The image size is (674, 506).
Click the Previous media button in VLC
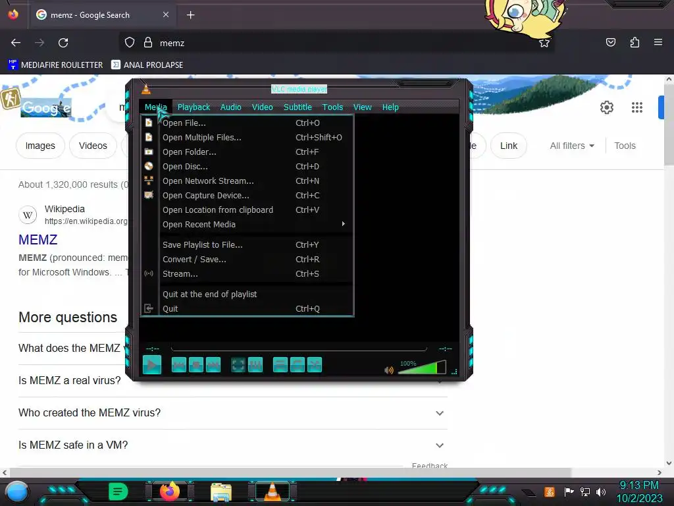click(x=179, y=365)
